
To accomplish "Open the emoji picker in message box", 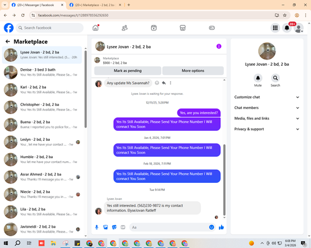I will coord(211,228).
